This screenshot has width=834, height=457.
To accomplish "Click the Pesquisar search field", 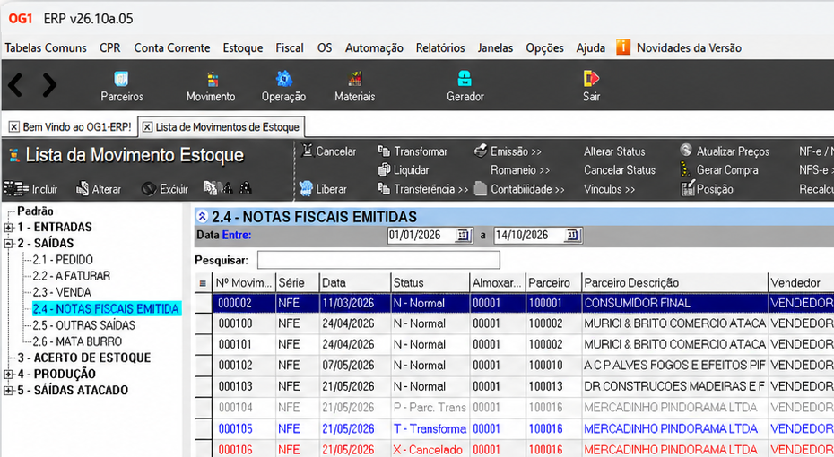I will coord(378,261).
